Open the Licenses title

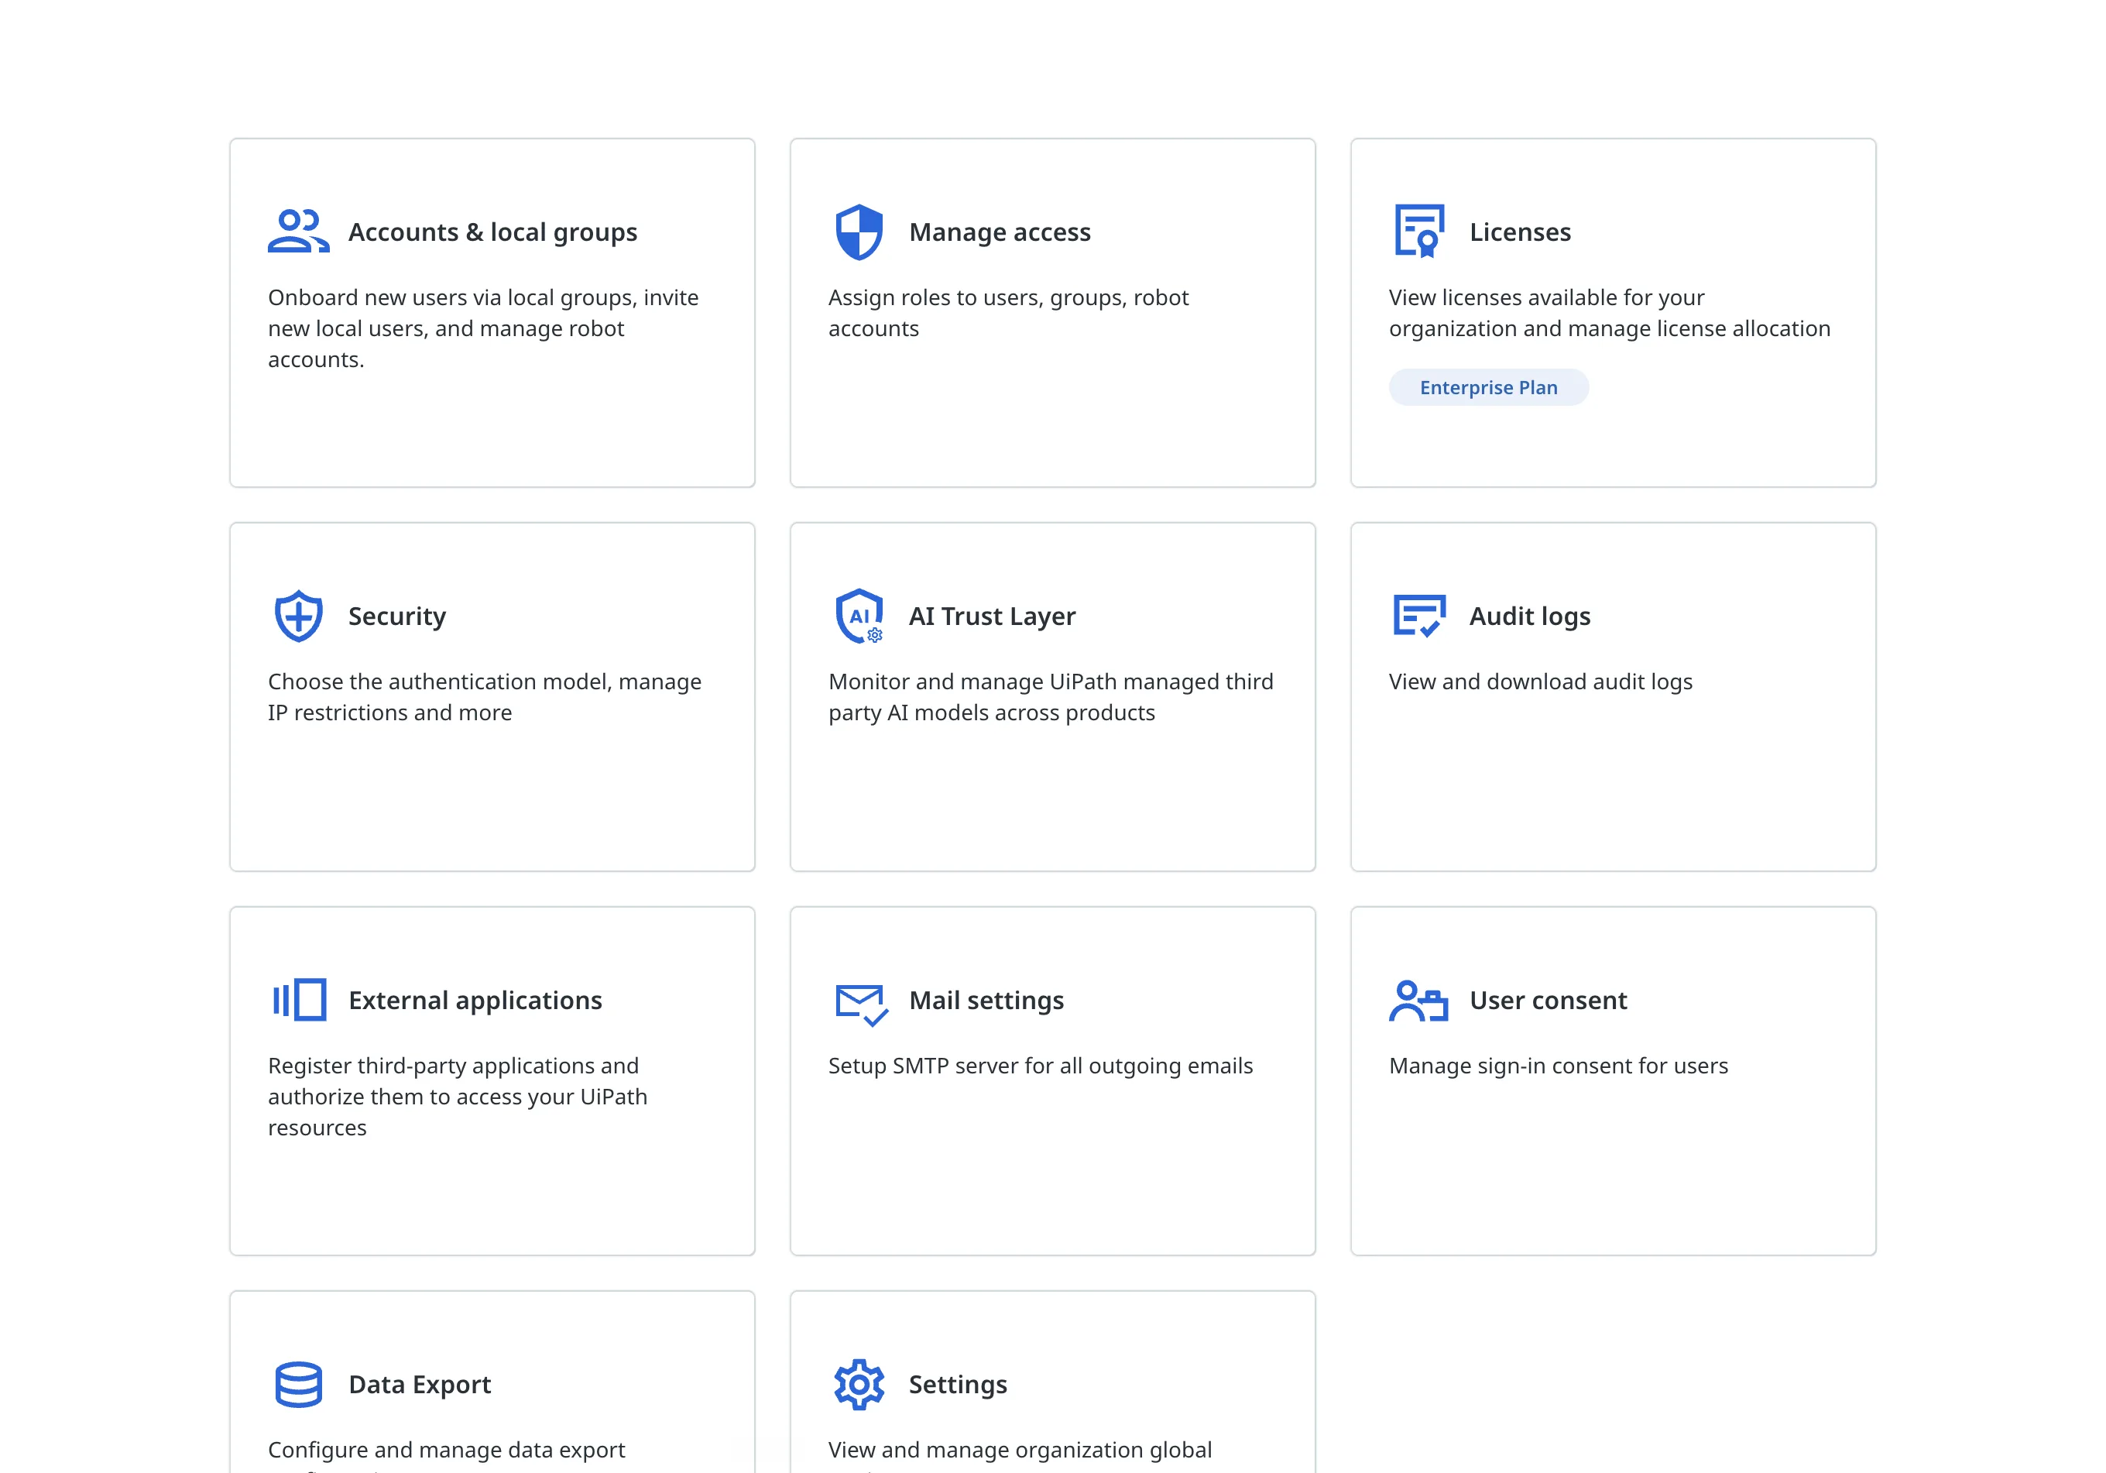tap(1520, 232)
